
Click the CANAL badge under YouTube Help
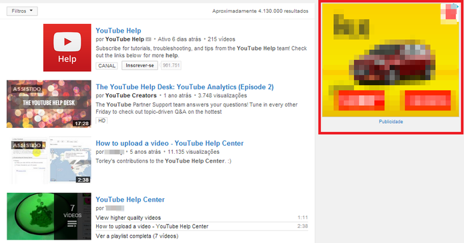point(107,66)
